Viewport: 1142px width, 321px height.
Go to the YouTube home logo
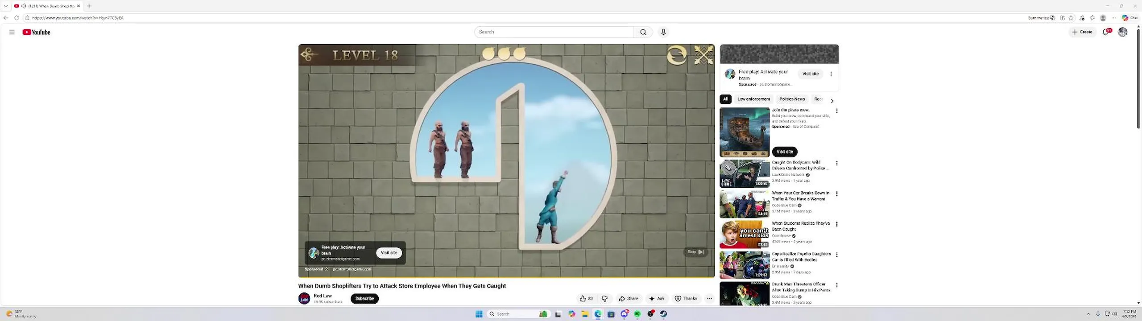click(37, 32)
